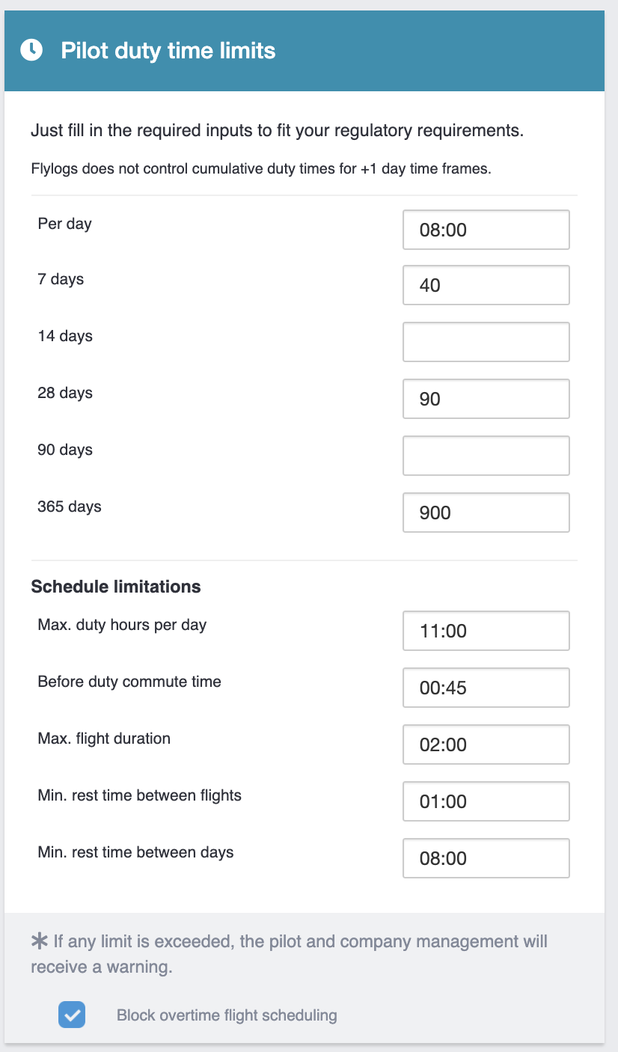
Task: Click the 365 days label text
Action: tap(70, 507)
